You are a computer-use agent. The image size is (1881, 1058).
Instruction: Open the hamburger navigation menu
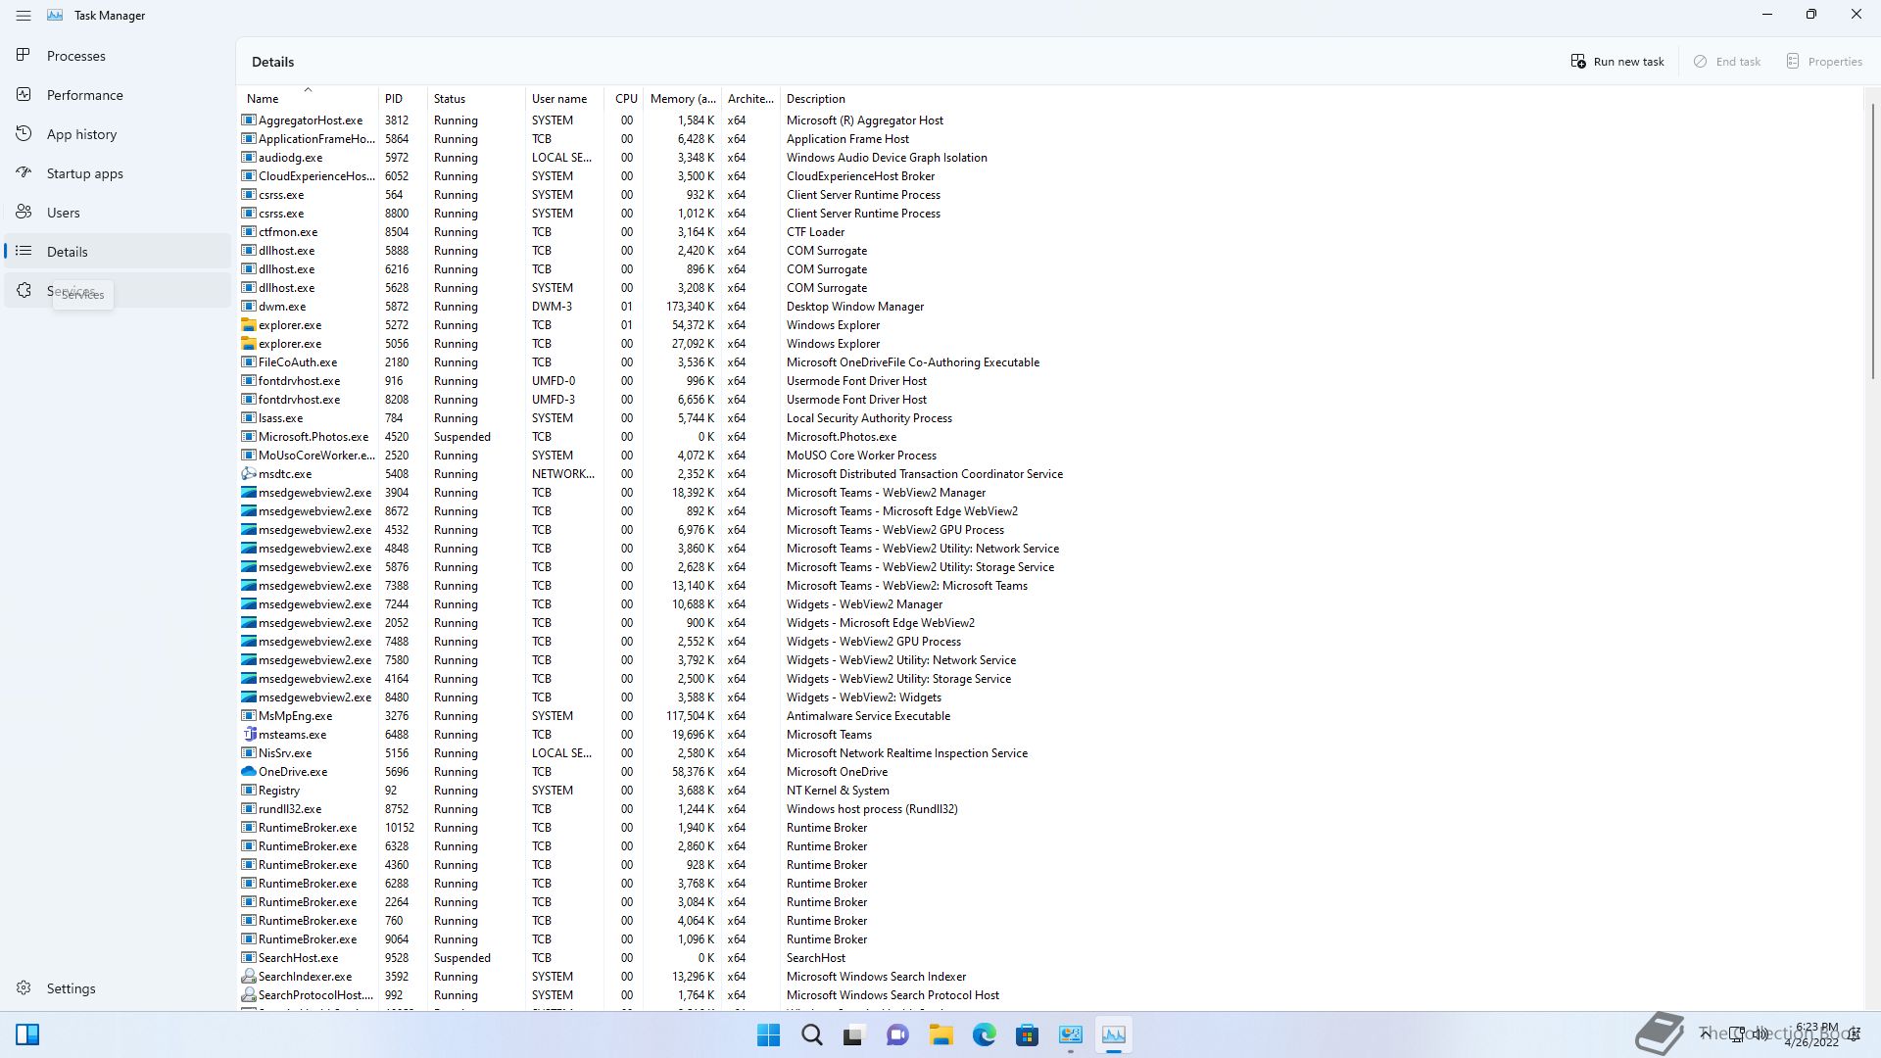(24, 16)
